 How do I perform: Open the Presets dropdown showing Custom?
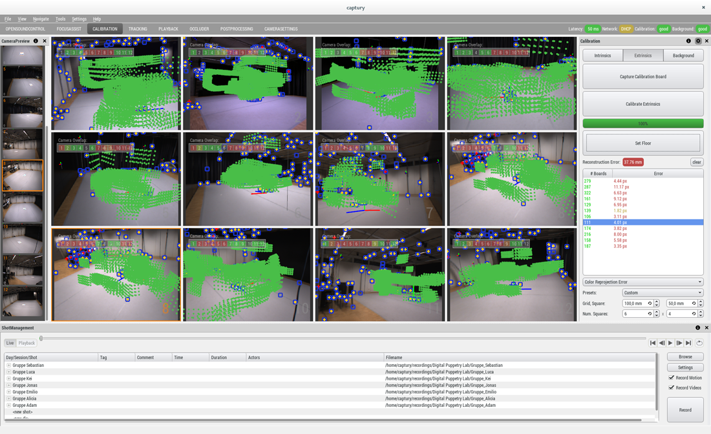tap(662, 293)
